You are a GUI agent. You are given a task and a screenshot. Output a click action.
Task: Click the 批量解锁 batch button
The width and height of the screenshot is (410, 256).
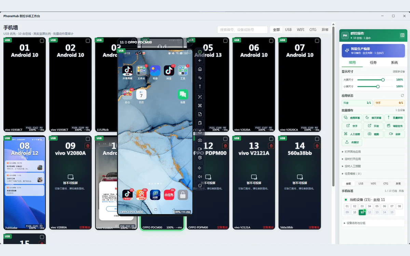coord(394,118)
